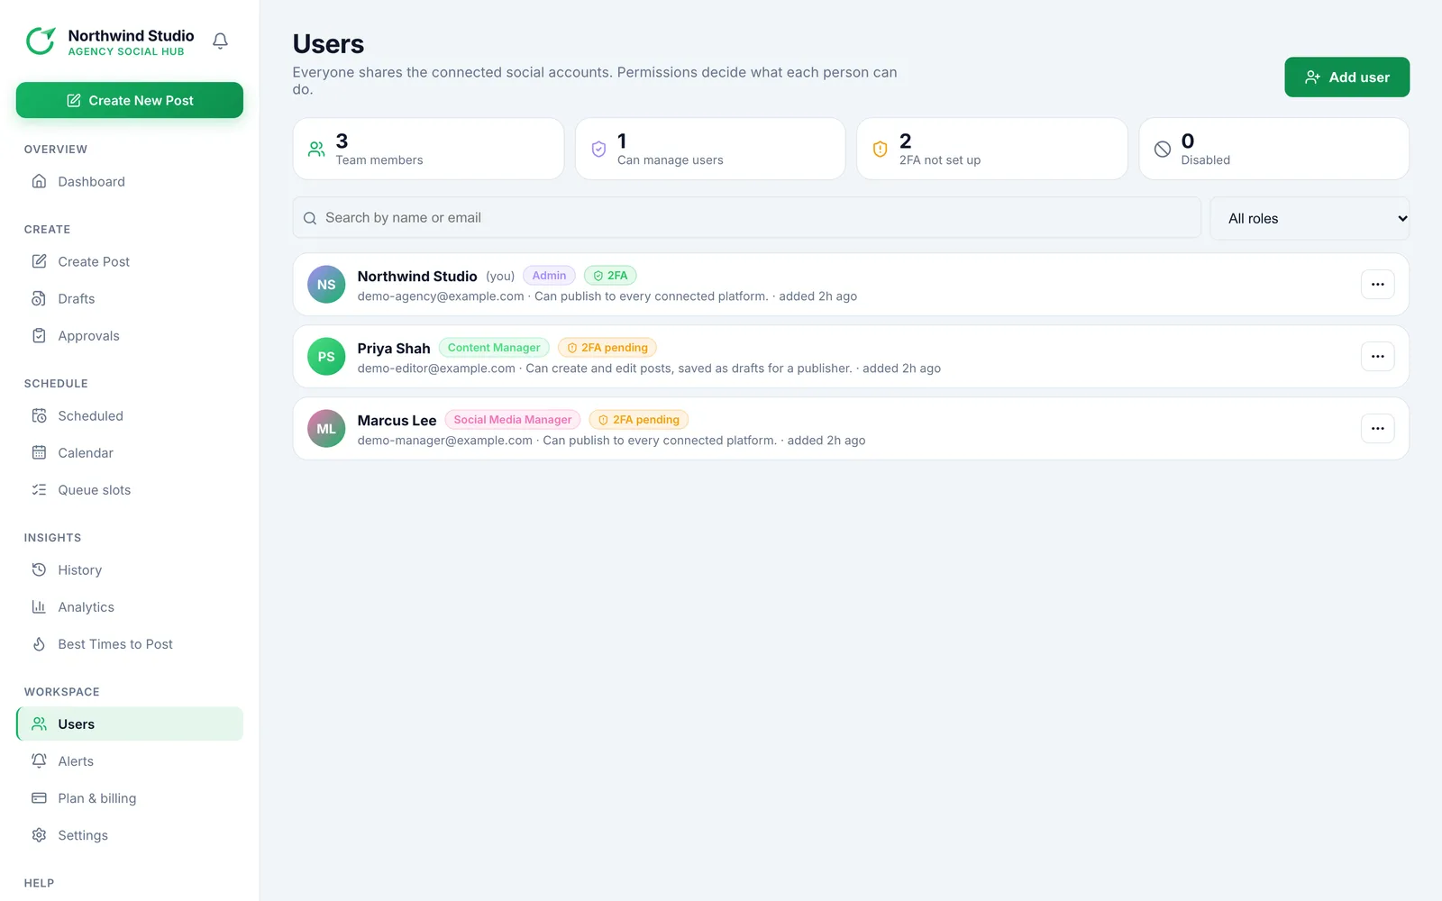Open the Settings link
Image resolution: width=1442 pixels, height=901 pixels.
click(130, 834)
